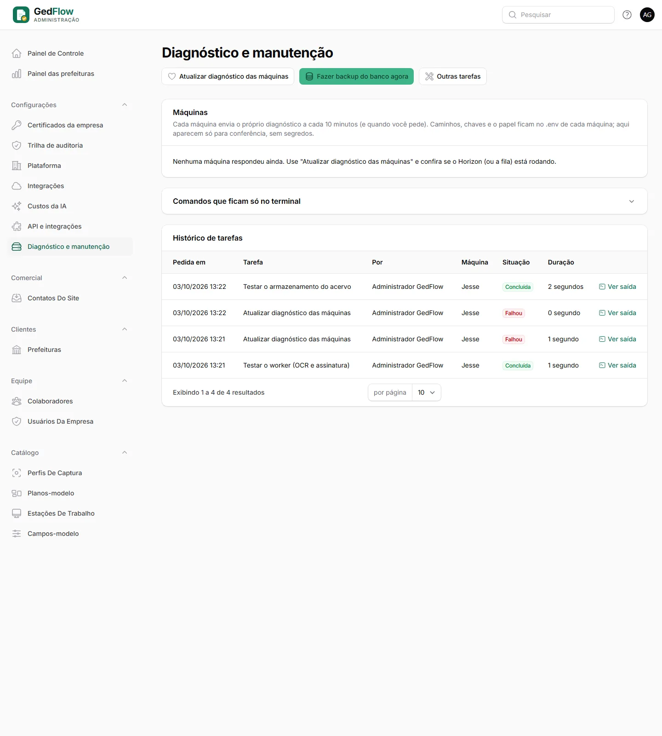The width and height of the screenshot is (662, 736).
Task: Click the building icon beside Plataforma
Action: [x=17, y=166]
